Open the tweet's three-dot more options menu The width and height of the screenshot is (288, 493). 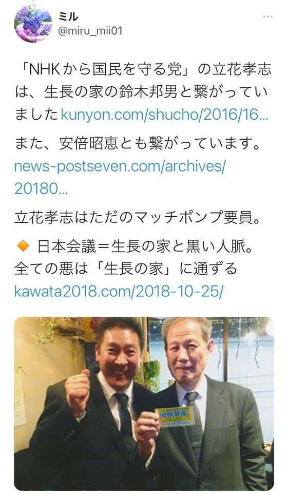267,16
